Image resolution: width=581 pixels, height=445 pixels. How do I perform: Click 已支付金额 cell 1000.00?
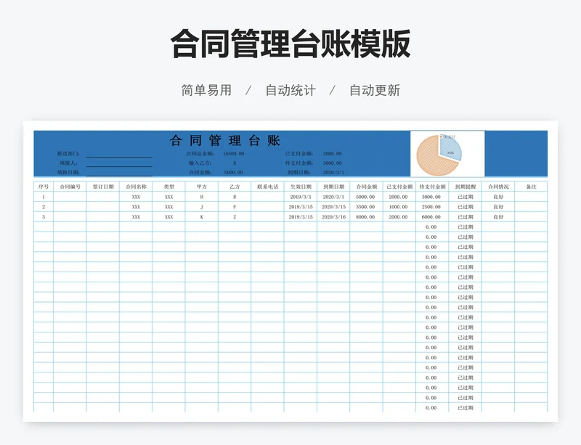[x=398, y=207]
